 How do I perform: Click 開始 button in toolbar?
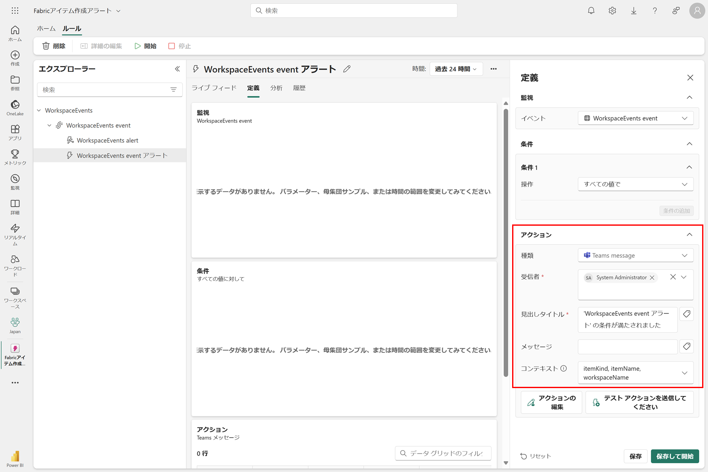tap(146, 46)
